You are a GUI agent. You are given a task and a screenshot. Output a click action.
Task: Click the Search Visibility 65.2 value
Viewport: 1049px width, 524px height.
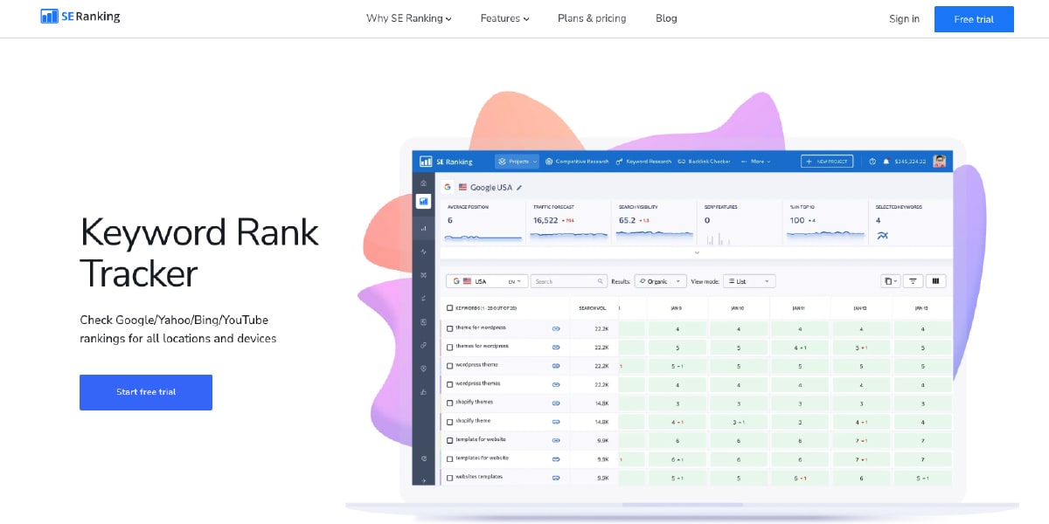(x=627, y=221)
